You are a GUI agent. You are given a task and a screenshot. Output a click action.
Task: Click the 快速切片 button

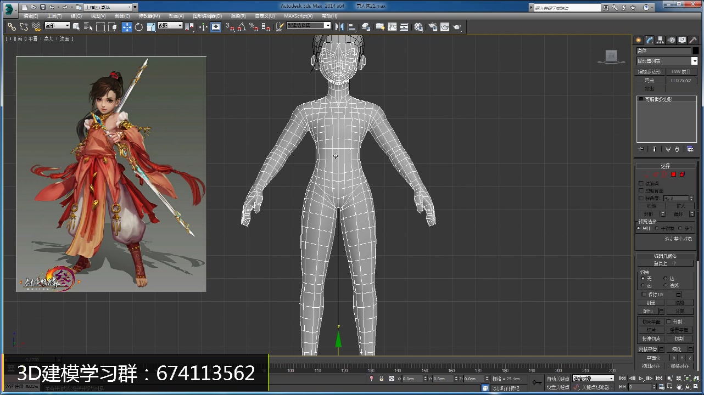click(651, 338)
